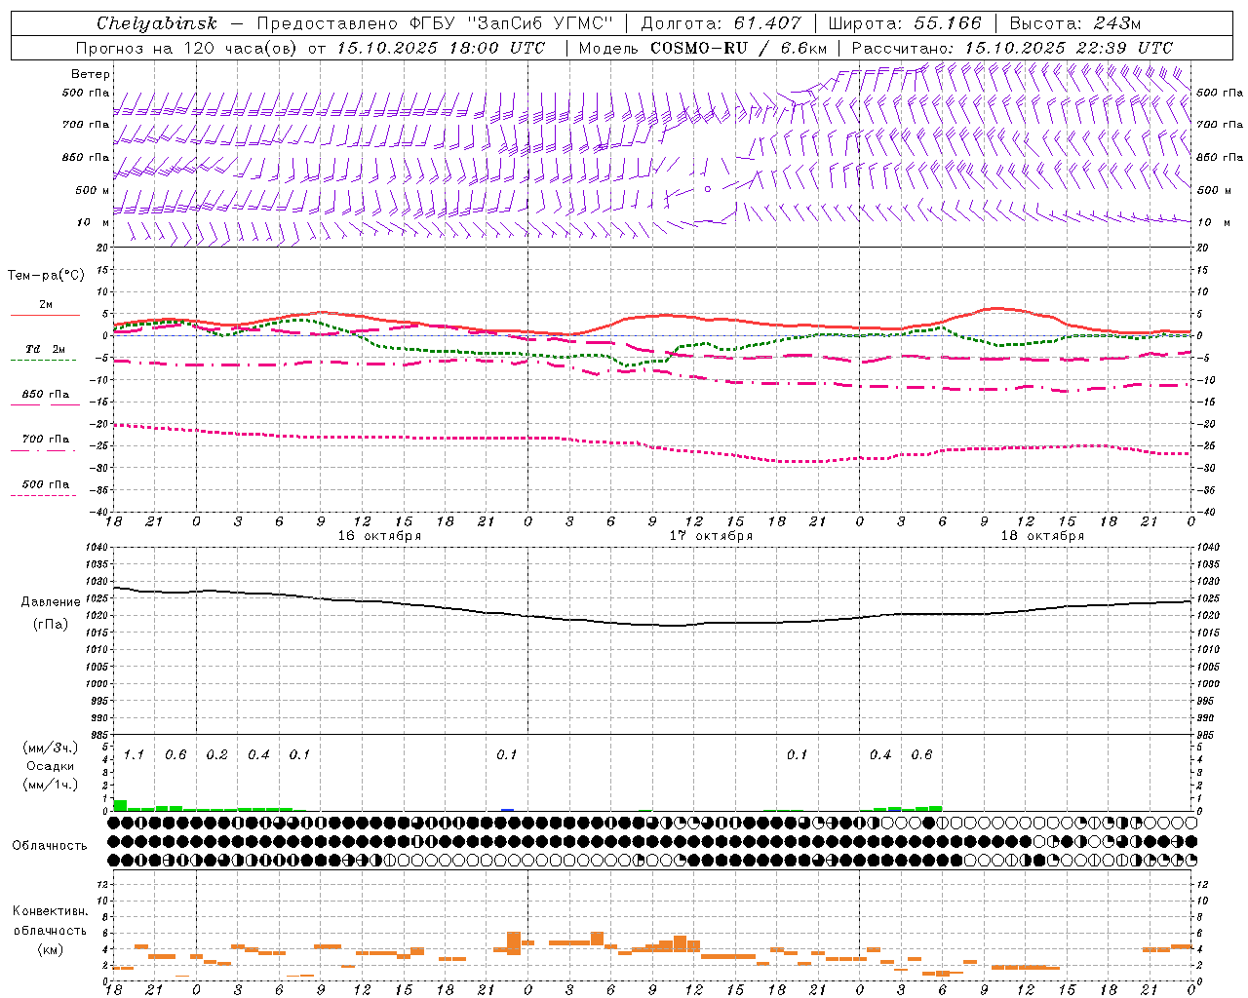Screen dimensions: 1248x998
Task: Click the calm wind circle symbol in wind panel
Action: pos(708,189)
